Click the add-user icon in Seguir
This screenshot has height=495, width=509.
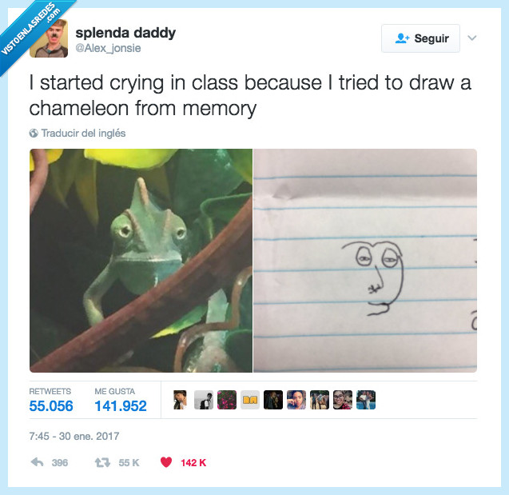pyautogui.click(x=402, y=38)
